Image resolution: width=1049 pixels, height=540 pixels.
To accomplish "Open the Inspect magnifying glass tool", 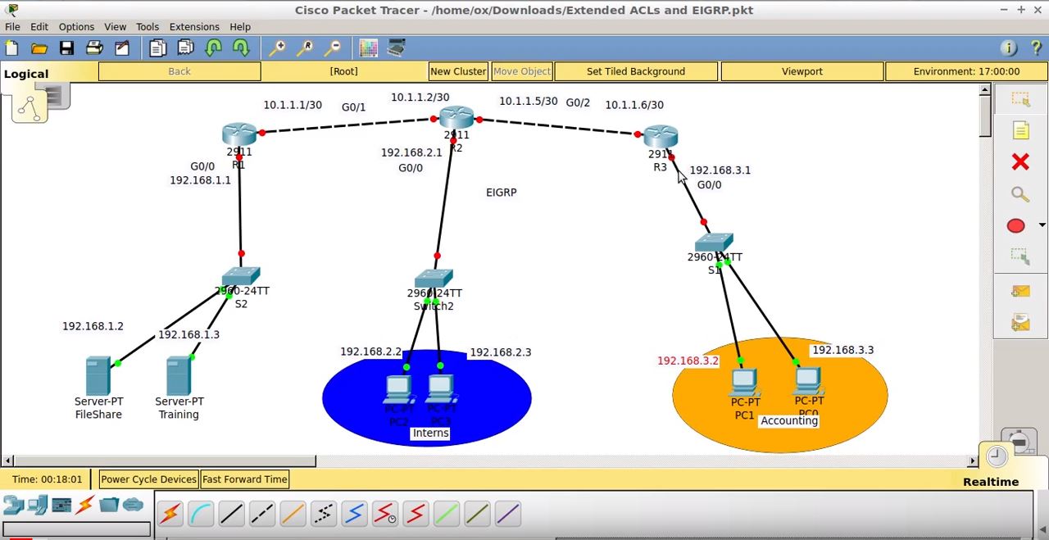I will (1019, 194).
